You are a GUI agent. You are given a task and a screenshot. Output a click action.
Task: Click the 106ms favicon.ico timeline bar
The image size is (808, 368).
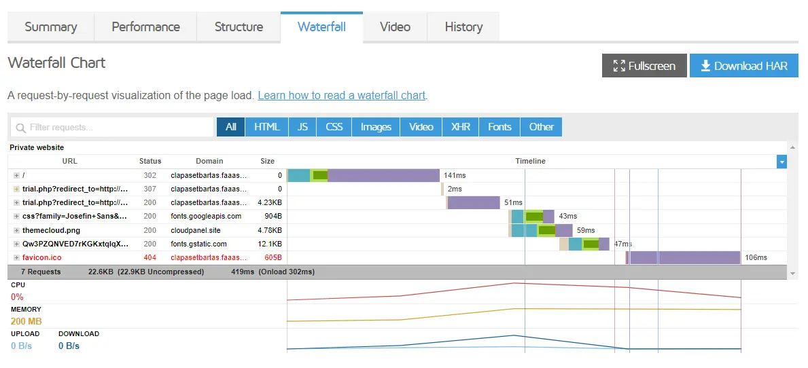pyautogui.click(x=683, y=257)
